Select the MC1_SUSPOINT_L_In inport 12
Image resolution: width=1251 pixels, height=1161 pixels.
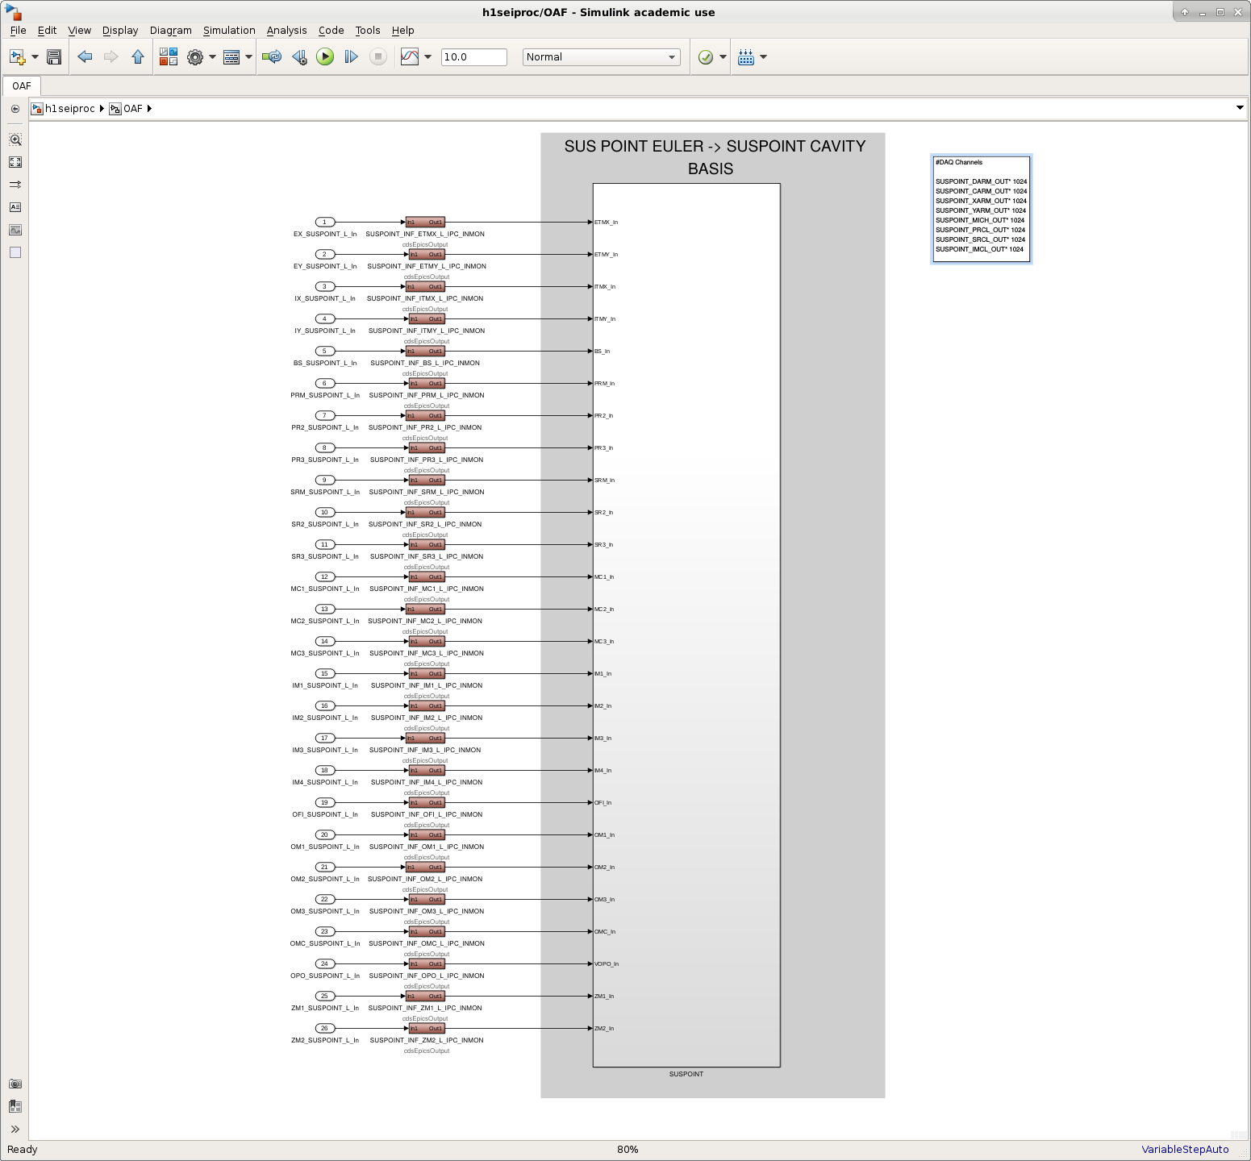tap(325, 576)
